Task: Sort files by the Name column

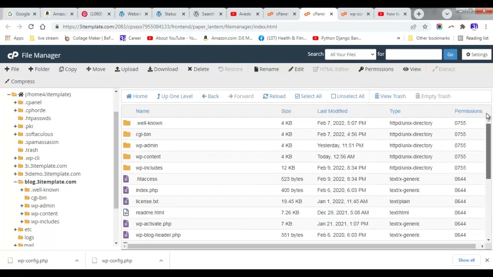Action: [x=143, y=111]
